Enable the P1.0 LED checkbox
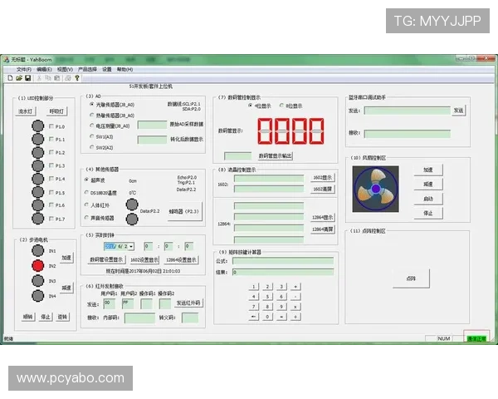498x399 pixels. tap(51, 127)
